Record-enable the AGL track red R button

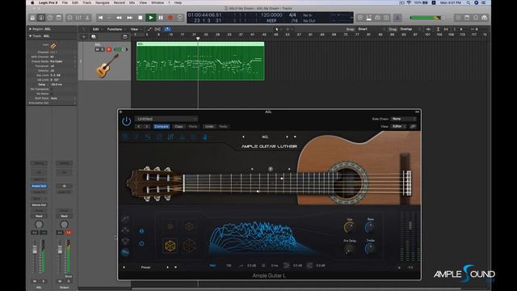click(109, 49)
